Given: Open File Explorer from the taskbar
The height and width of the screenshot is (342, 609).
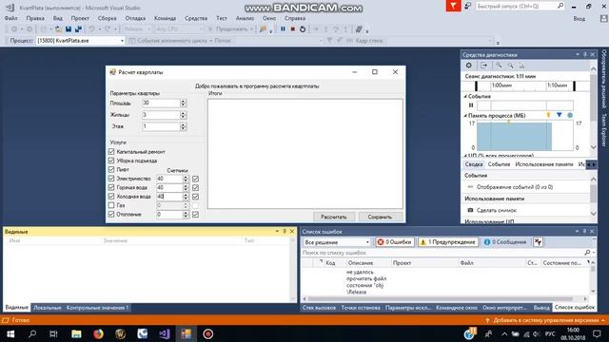Looking at the screenshot, I should pyautogui.click(x=76, y=333).
